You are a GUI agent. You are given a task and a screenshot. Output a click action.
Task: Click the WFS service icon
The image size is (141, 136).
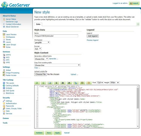(x=4, y=60)
